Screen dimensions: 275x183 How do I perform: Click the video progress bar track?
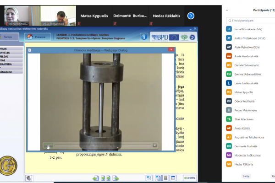point(103,145)
